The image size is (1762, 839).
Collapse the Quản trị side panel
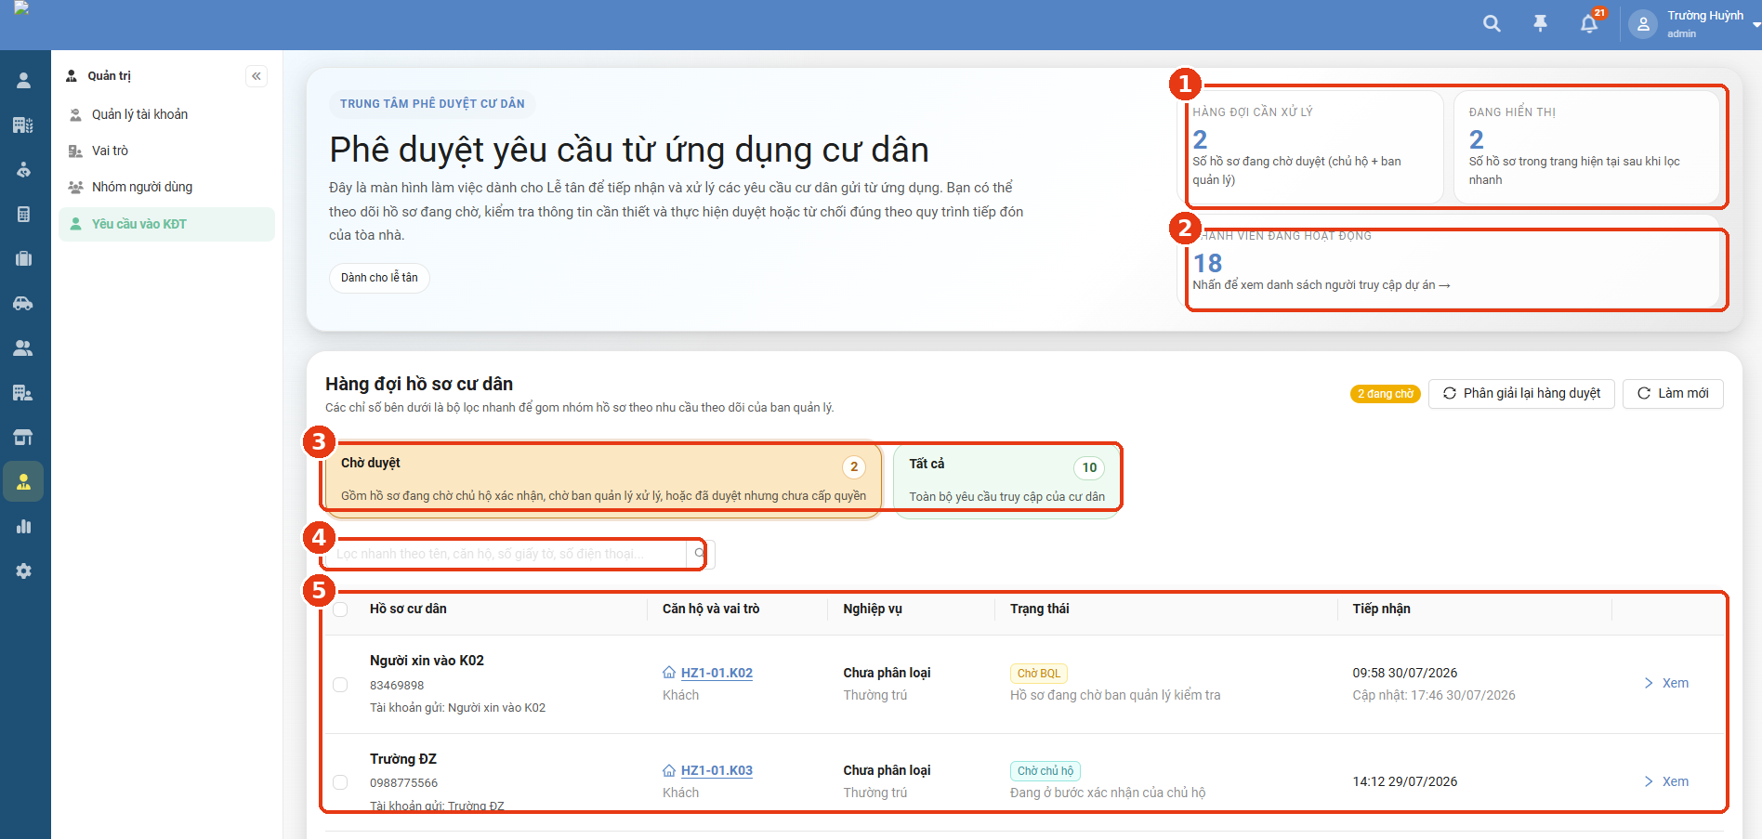click(x=256, y=76)
